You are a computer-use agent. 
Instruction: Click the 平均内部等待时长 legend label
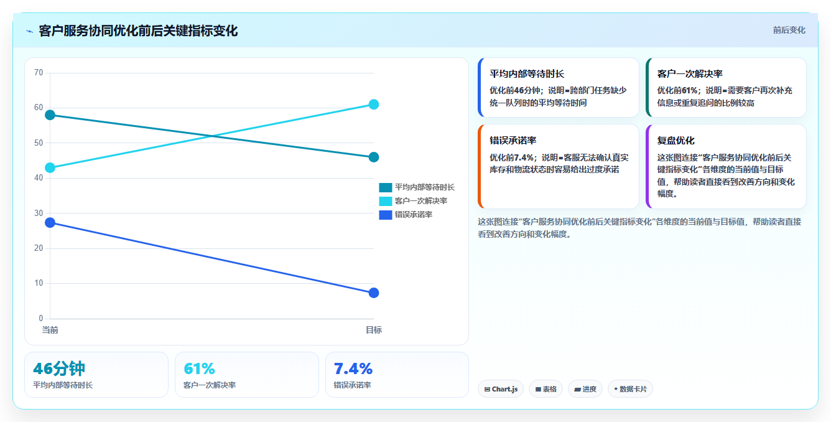[x=425, y=187]
